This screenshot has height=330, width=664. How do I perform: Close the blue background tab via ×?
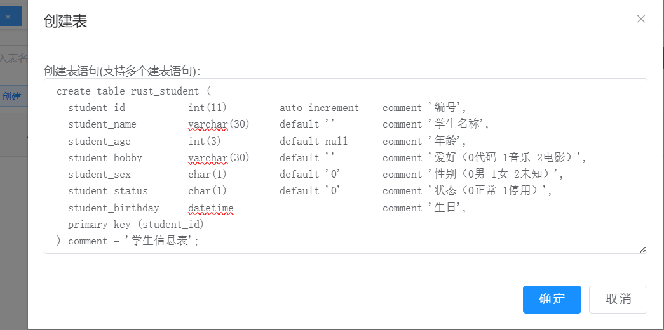(x=8, y=16)
